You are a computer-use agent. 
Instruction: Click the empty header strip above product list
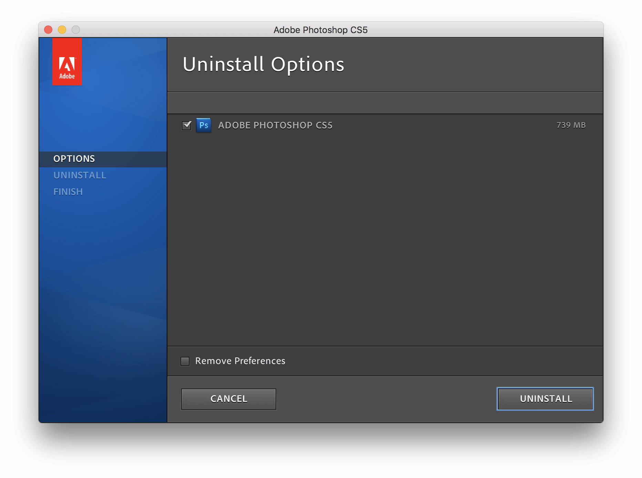[x=385, y=103]
